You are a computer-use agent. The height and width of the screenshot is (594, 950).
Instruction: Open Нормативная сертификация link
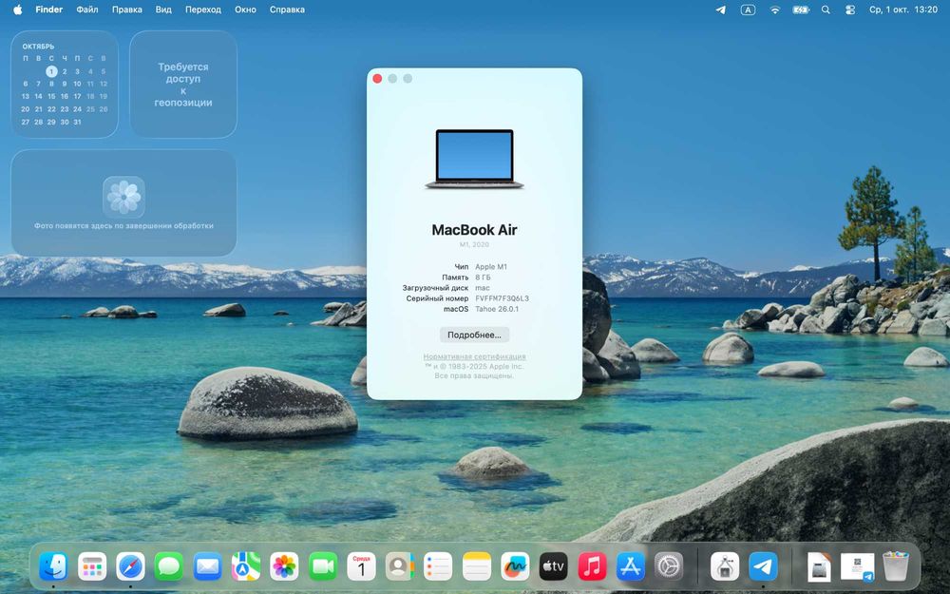click(x=474, y=357)
